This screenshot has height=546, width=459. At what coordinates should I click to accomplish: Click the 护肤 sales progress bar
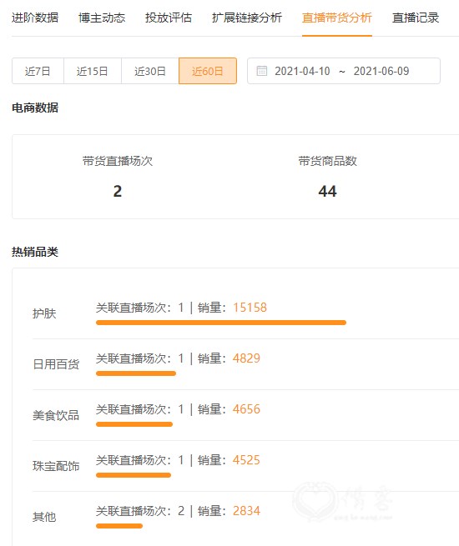pos(221,323)
